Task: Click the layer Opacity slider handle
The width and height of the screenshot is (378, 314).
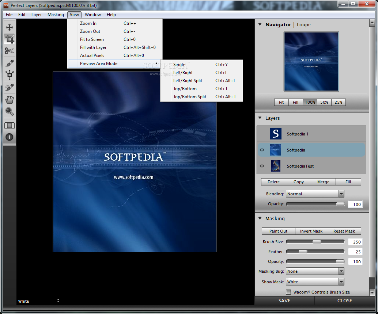Action: click(x=340, y=204)
